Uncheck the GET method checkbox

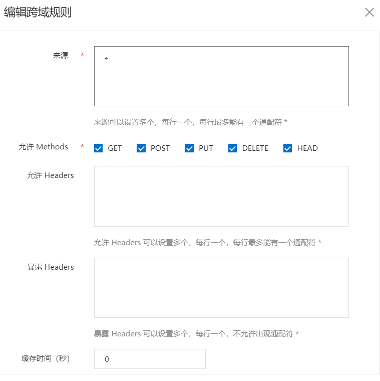point(98,148)
